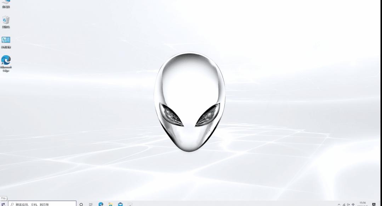The width and height of the screenshot is (382, 206).
Task: Open the volume tray icon
Action: pyautogui.click(x=348, y=205)
